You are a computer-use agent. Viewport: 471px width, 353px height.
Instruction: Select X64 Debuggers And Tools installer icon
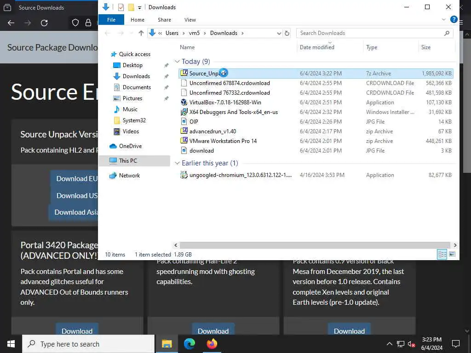click(184, 112)
